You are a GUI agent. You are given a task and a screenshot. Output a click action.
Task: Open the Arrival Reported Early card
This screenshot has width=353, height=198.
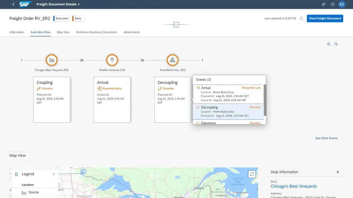(112, 100)
